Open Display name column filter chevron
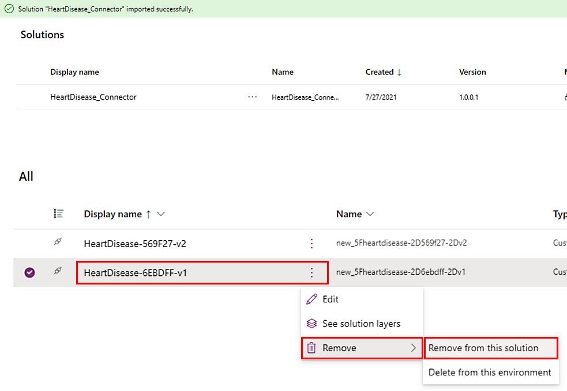This screenshot has width=567, height=391. [x=161, y=214]
